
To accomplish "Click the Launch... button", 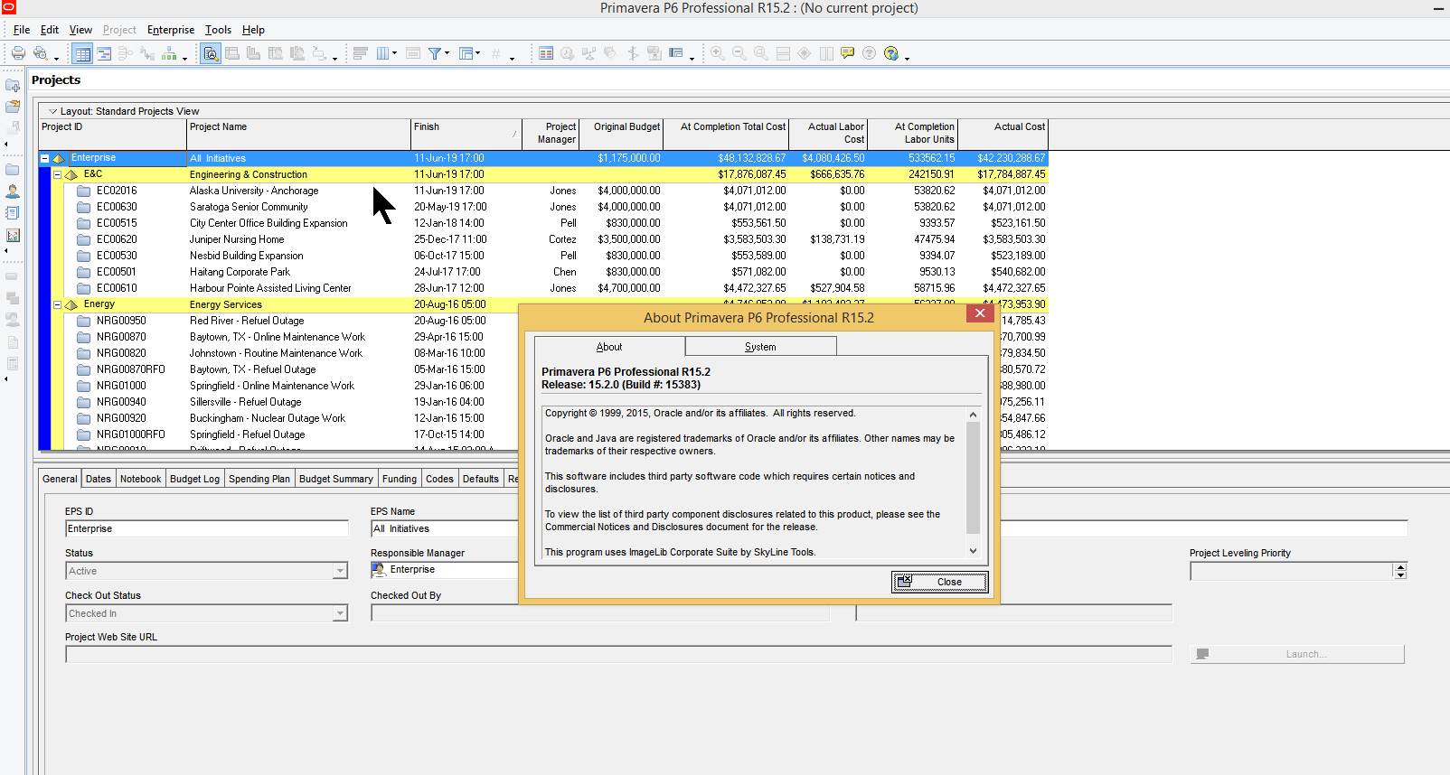I will [1297, 654].
